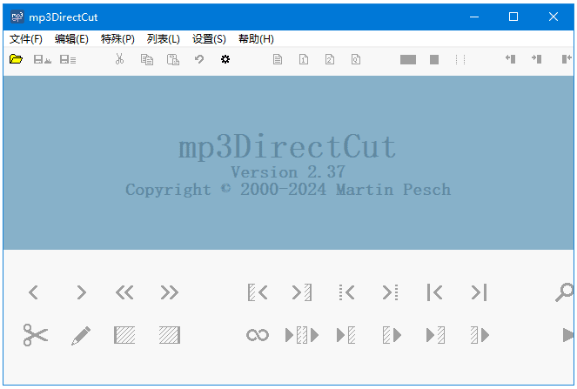Click the single left arrow navigation button
The height and width of the screenshot is (389, 577).
[x=34, y=293]
